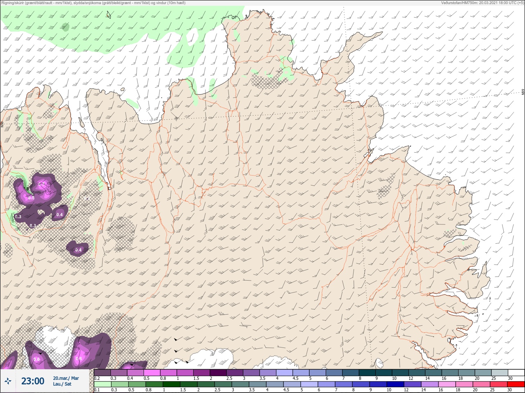Click the date text '20.mar./ Mar'
Image resolution: width=525 pixels, height=393 pixels.
tap(66, 378)
